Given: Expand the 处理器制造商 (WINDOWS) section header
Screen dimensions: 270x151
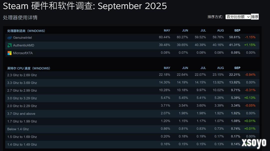Looking at the screenshot, I should [26, 30].
